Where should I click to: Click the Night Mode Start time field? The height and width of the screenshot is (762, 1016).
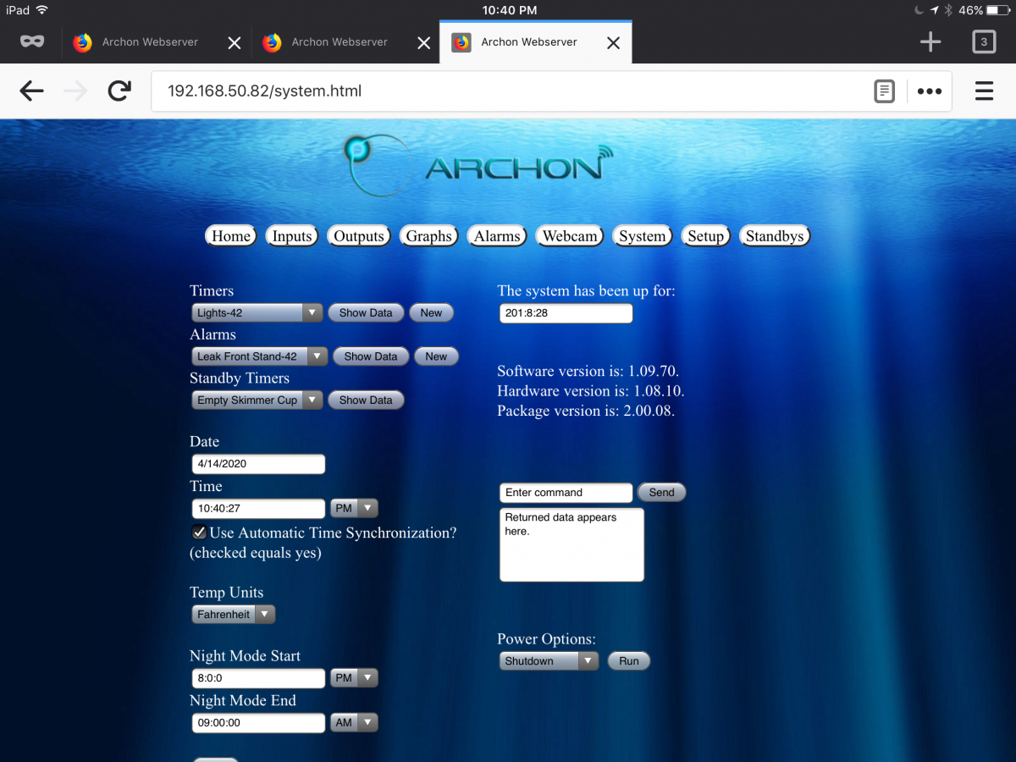point(259,678)
